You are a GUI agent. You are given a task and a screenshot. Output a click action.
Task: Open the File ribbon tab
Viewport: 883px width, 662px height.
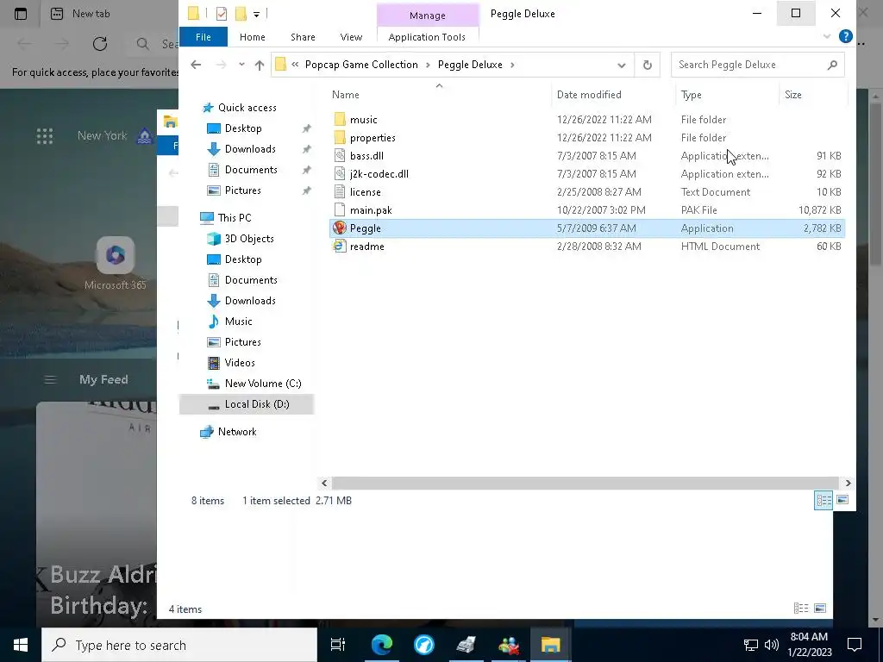[x=204, y=37]
